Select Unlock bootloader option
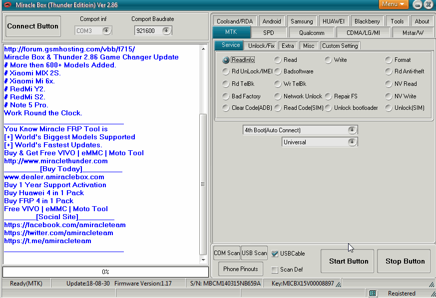 (328, 108)
